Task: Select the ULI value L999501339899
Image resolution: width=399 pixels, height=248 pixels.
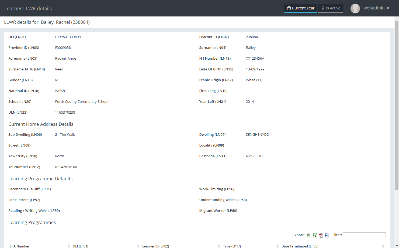Action: [x=68, y=37]
